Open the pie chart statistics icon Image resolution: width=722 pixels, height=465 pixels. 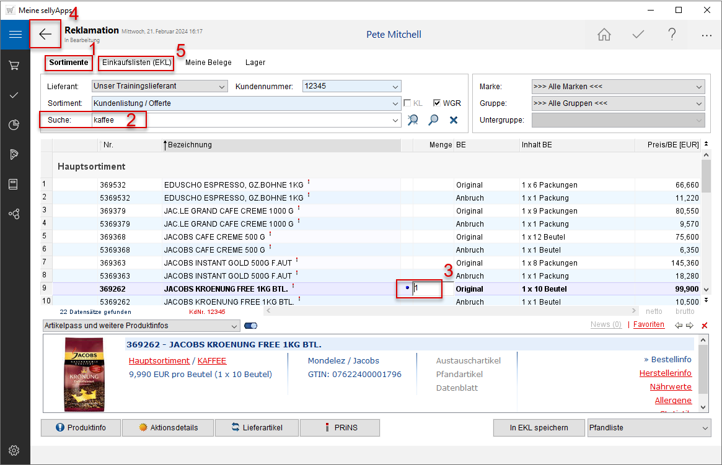click(14, 125)
